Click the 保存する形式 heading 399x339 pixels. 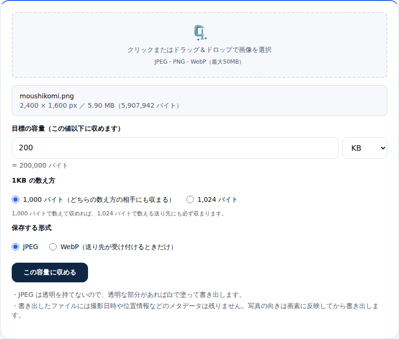(31, 228)
